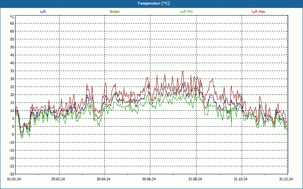Viewport: 303px width, 189px height.
Task: Click the -25 value on the temperature axis
Action: pyautogui.click(x=11, y=166)
